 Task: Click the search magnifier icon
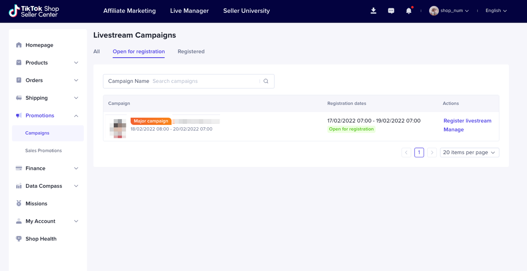(x=266, y=81)
